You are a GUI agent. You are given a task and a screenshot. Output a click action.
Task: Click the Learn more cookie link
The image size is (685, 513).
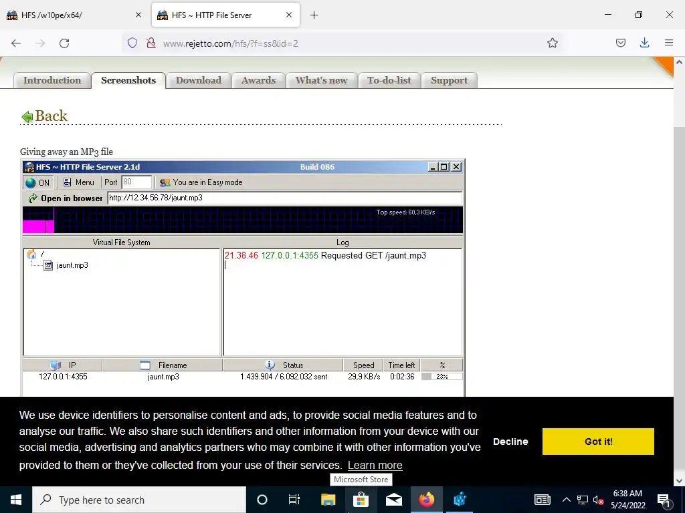(x=375, y=466)
